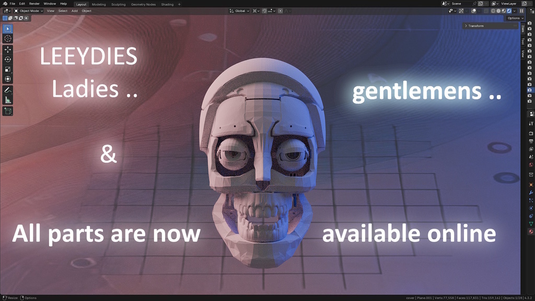The height and width of the screenshot is (301, 535).
Task: Open viewport shading options dropdown arrow
Action: (515, 11)
